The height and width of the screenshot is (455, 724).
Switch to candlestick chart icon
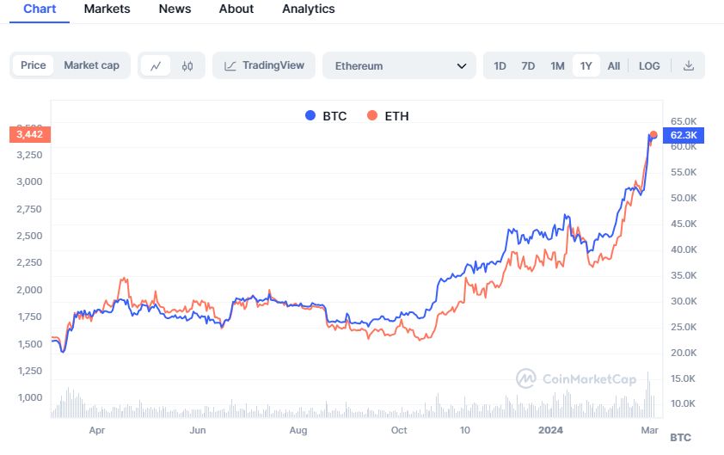pos(187,65)
